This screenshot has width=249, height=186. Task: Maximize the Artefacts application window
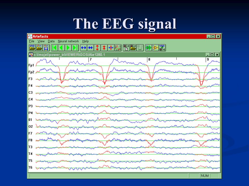coord(213,36)
